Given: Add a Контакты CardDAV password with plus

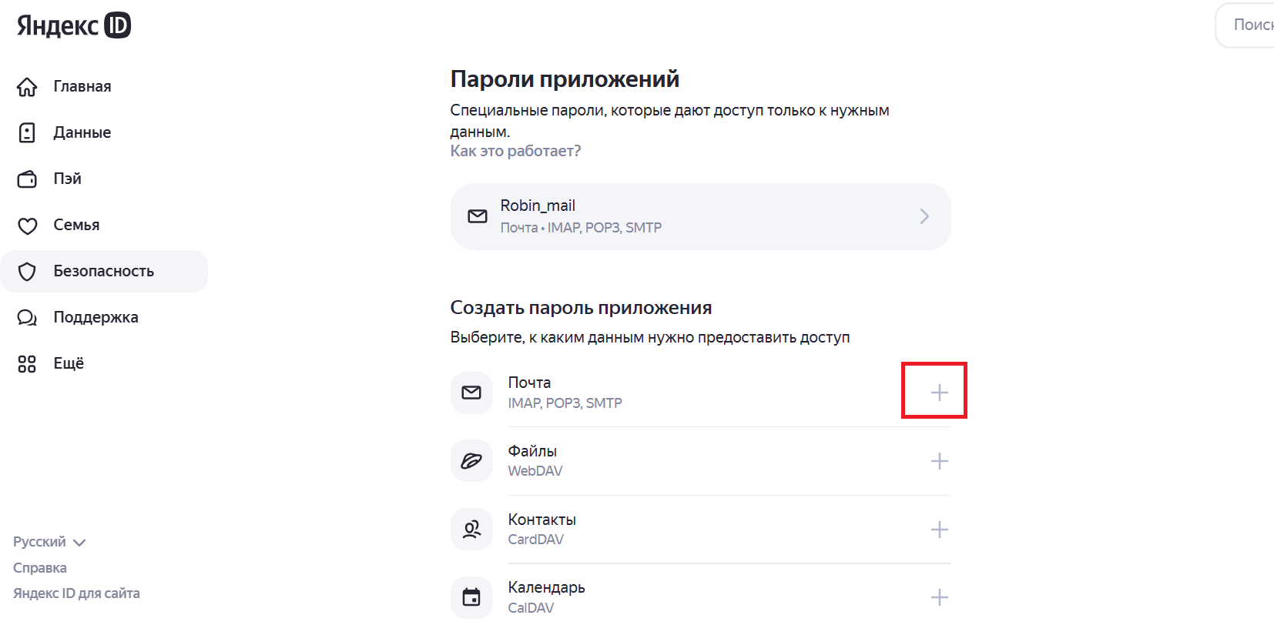Looking at the screenshot, I should pos(939,530).
